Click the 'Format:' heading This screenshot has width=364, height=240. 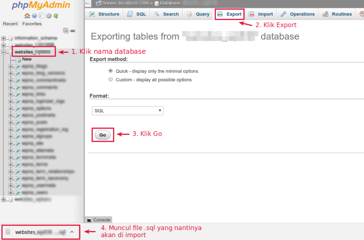click(99, 96)
